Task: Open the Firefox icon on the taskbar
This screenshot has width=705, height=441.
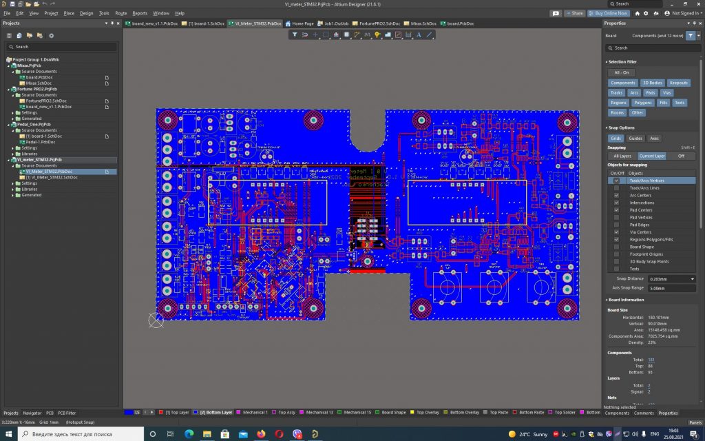Action: point(261,434)
